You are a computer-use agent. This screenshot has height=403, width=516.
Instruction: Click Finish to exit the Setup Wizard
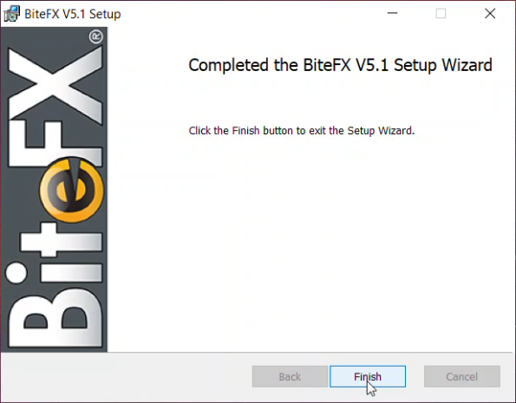(368, 376)
